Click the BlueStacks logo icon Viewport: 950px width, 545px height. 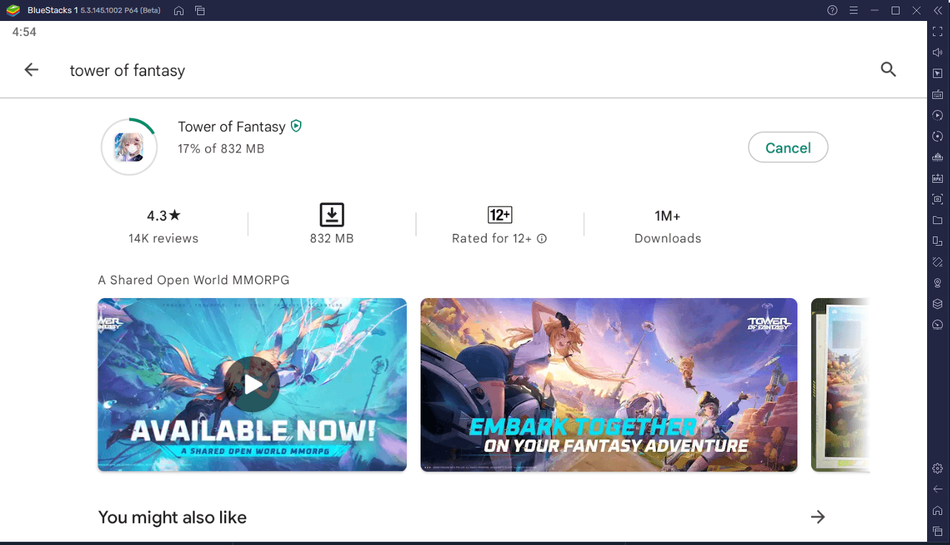point(13,10)
